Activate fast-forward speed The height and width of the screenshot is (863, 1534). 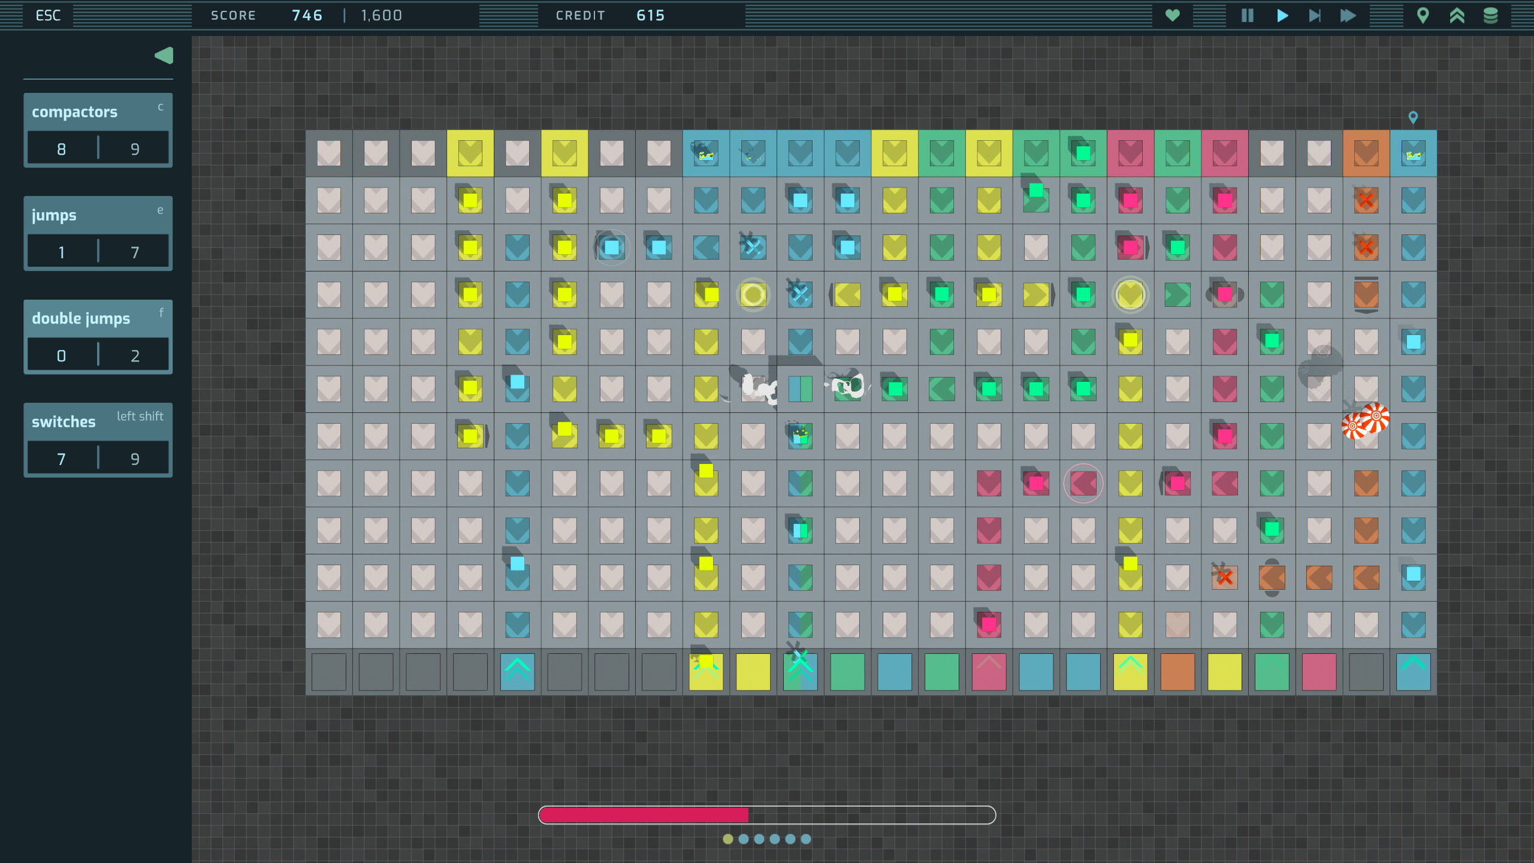[x=1348, y=16]
